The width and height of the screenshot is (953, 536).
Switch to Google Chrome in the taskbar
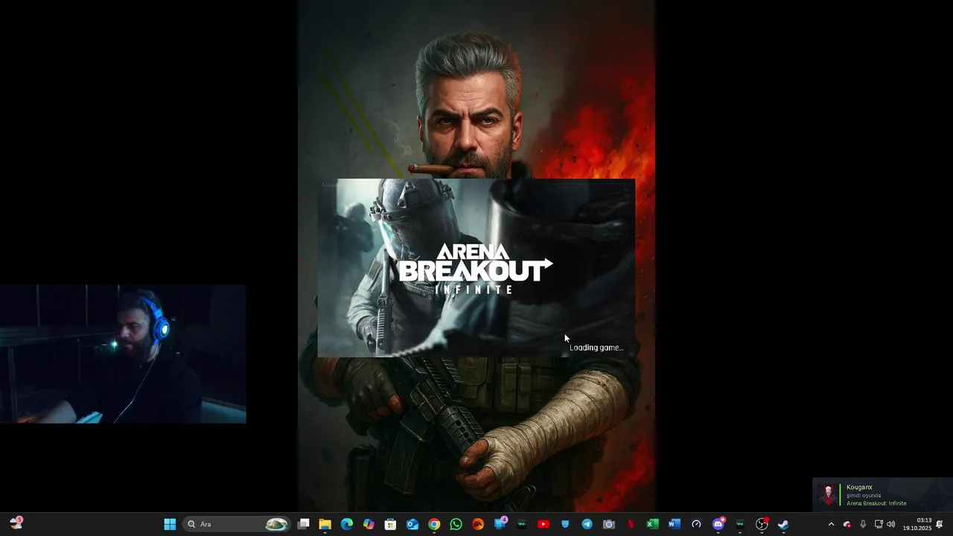tap(434, 524)
